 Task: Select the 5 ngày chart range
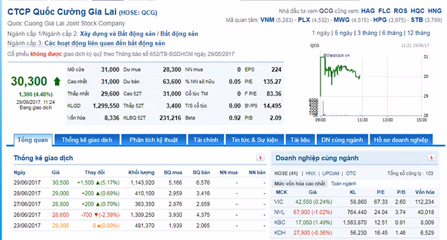tap(344, 33)
